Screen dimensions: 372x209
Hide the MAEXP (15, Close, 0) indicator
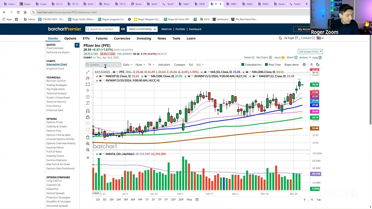pos(254,76)
